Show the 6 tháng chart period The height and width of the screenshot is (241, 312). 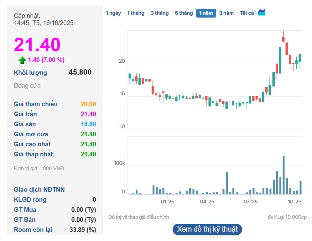click(x=184, y=13)
